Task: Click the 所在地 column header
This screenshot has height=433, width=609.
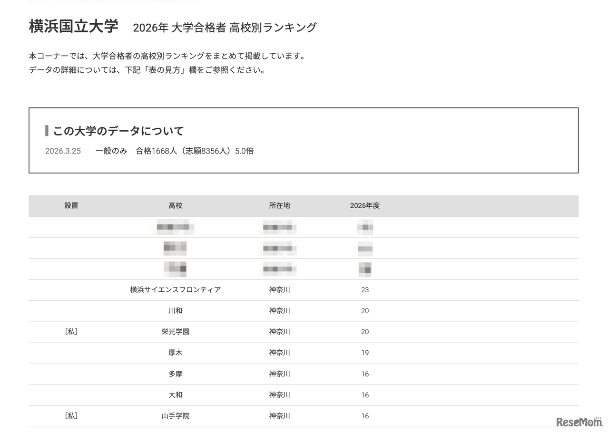Action: (279, 206)
